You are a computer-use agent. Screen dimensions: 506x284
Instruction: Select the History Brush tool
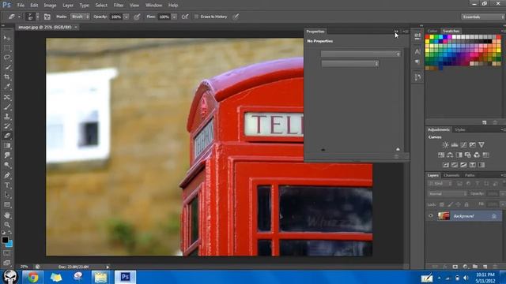(x=7, y=126)
